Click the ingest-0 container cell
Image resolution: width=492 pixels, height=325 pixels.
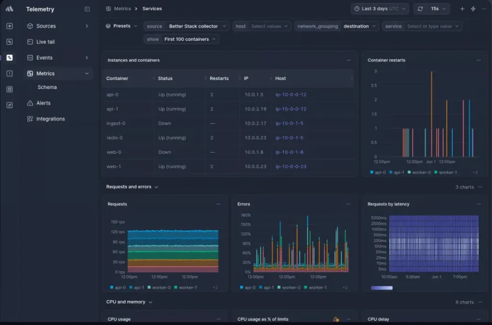[116, 124]
